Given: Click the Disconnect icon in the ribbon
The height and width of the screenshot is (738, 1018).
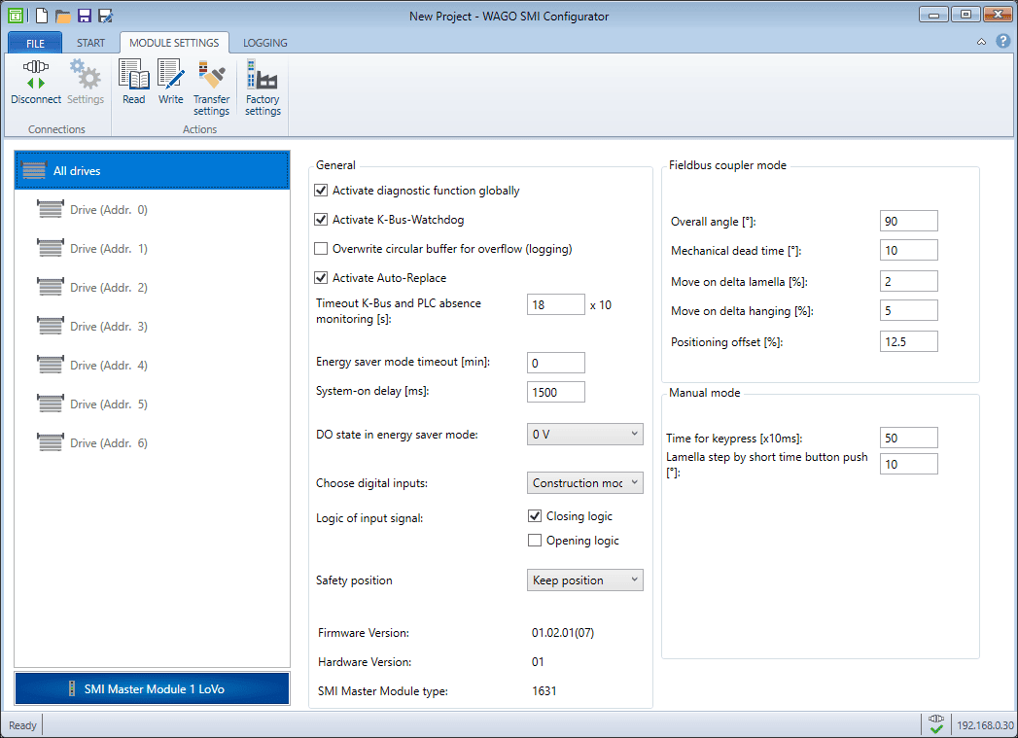Looking at the screenshot, I should [36, 76].
